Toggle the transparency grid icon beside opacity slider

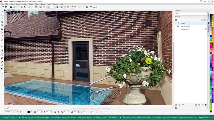[176, 20]
